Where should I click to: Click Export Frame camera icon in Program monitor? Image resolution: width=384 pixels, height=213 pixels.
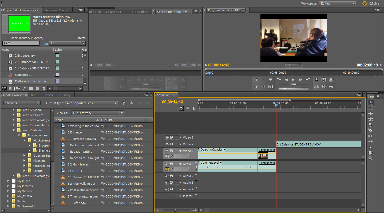[x=331, y=87]
